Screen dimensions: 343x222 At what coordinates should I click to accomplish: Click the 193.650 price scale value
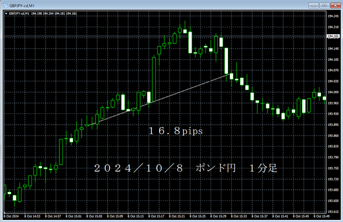333,201
